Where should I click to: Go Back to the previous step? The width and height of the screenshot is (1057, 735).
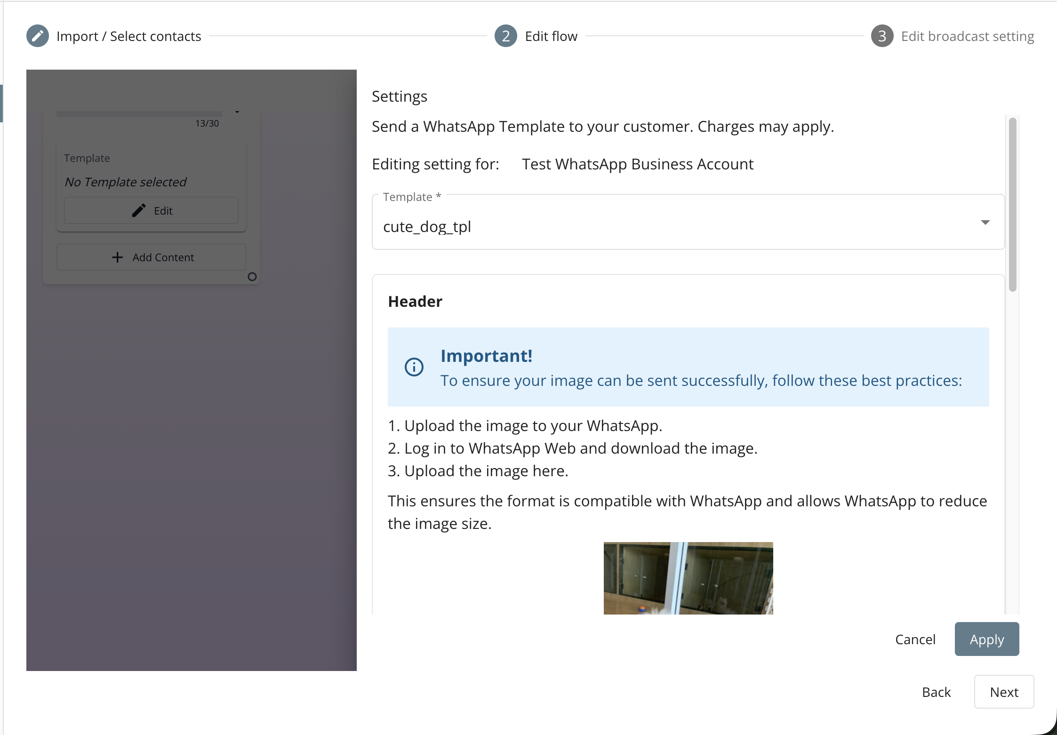click(936, 692)
